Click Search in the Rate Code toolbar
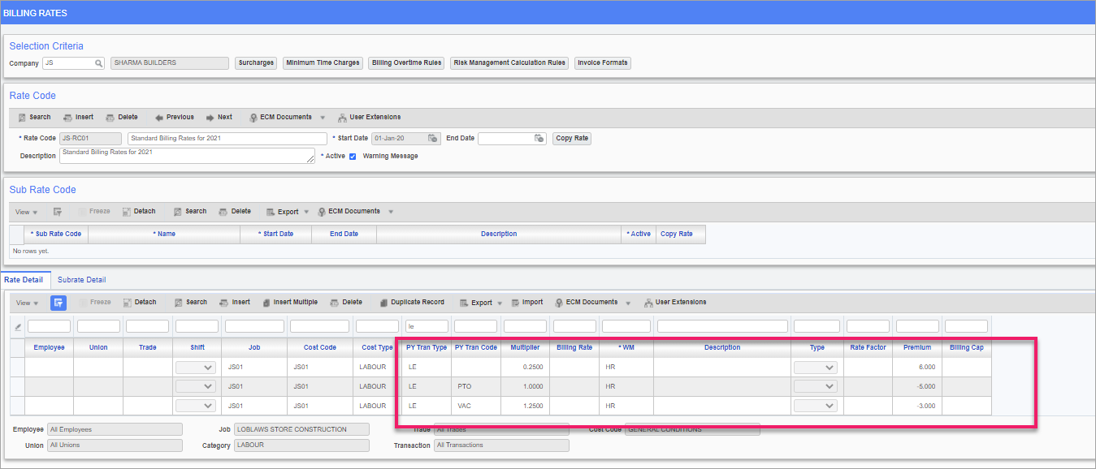Image resolution: width=1096 pixels, height=469 pixels. tap(34, 117)
